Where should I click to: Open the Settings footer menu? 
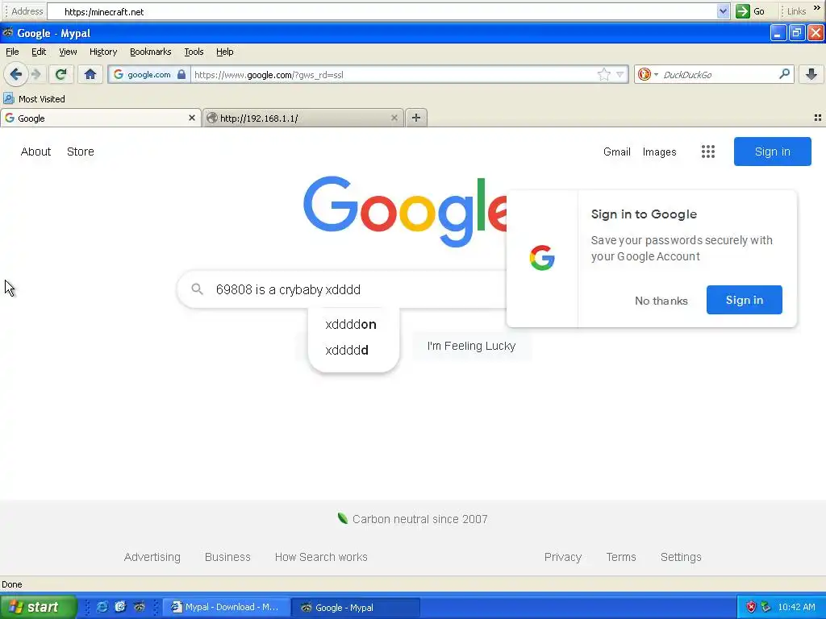[x=681, y=557]
